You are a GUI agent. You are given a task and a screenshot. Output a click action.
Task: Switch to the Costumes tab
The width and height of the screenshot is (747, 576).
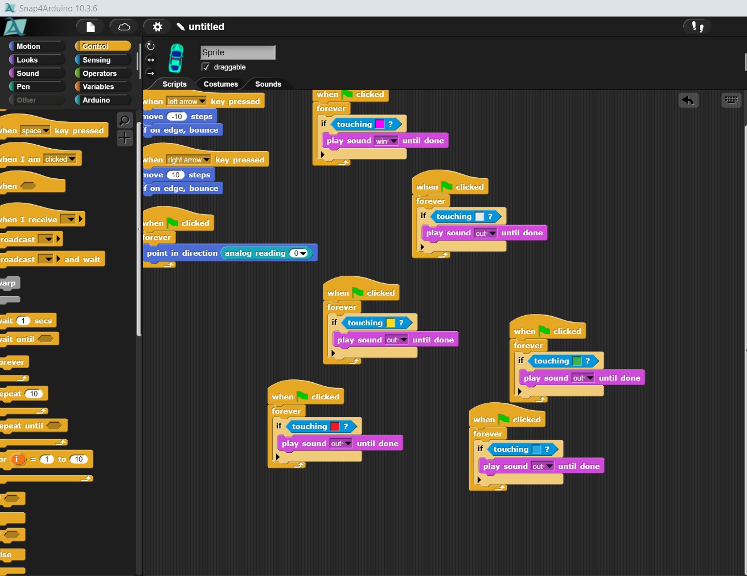click(221, 84)
